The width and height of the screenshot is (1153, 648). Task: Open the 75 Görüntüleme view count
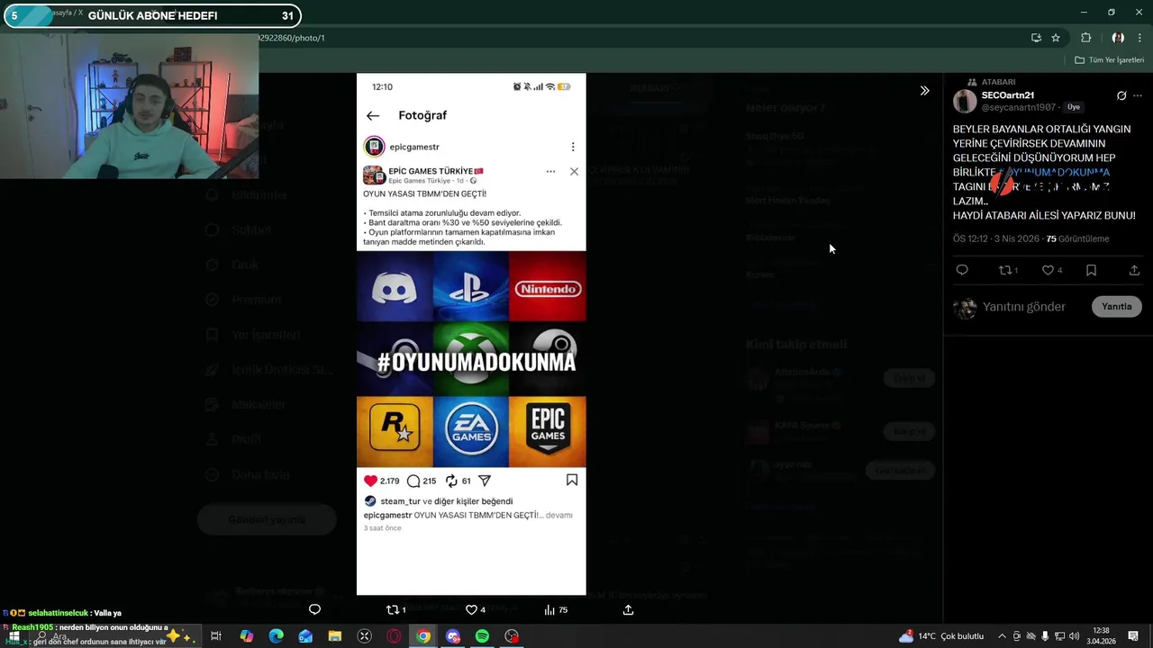pyautogui.click(x=1077, y=238)
